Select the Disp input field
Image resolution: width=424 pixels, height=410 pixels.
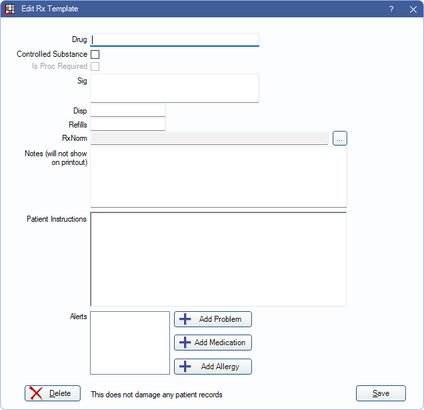coord(128,110)
